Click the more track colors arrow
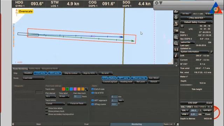The width and height of the screenshot is (224, 126). tap(86, 89)
